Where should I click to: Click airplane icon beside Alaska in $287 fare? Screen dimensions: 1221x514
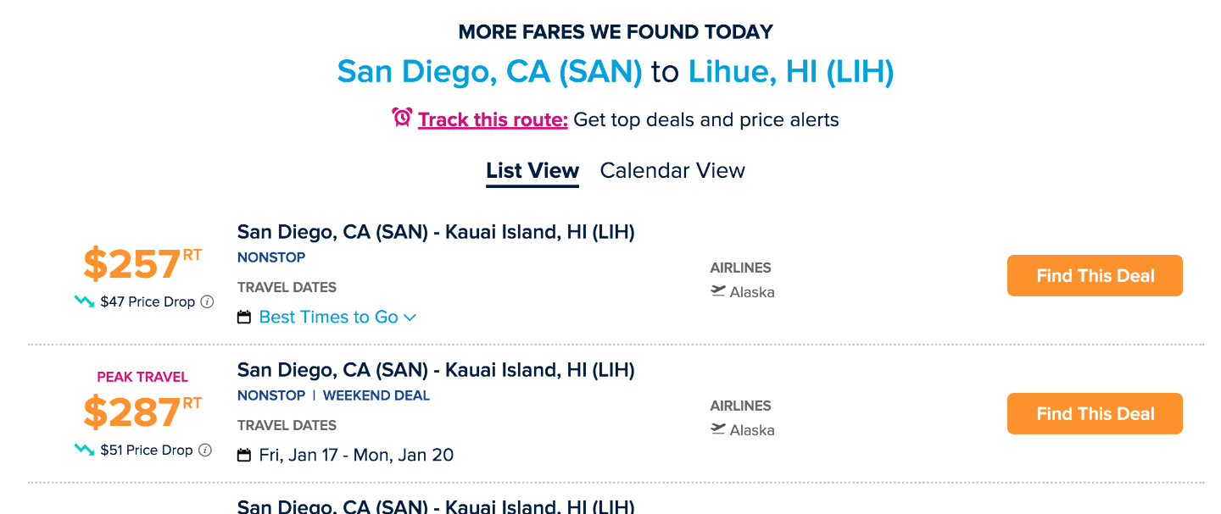point(718,429)
